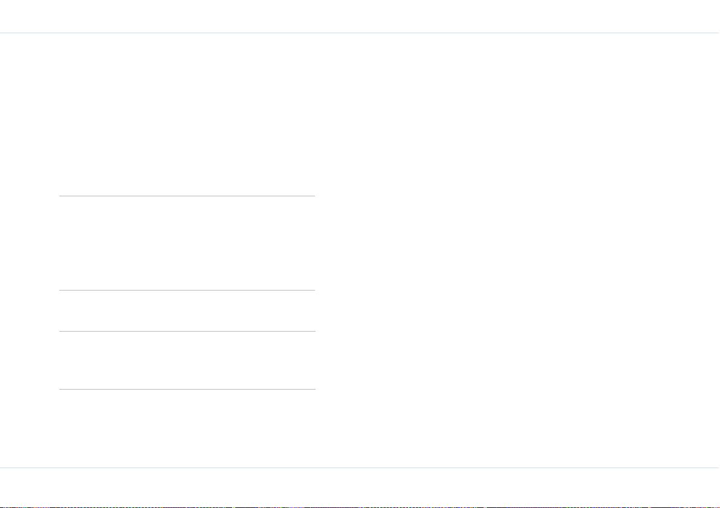720x508 pixels.
Task: Click the blank header bar above the top separator
Action: [x=360, y=16]
